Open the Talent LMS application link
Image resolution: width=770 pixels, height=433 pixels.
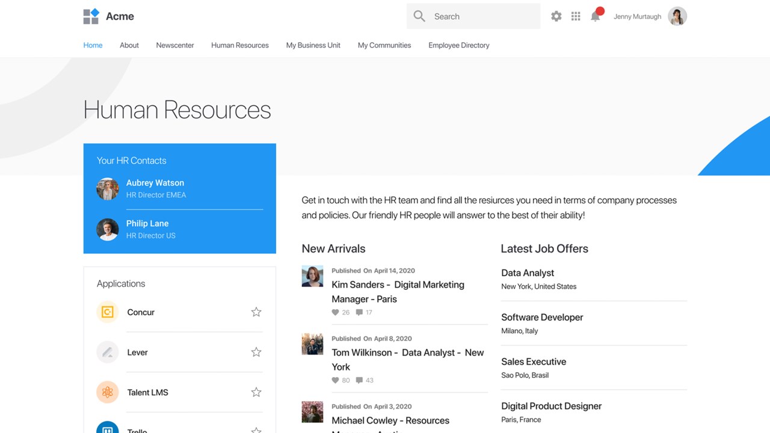click(x=148, y=392)
